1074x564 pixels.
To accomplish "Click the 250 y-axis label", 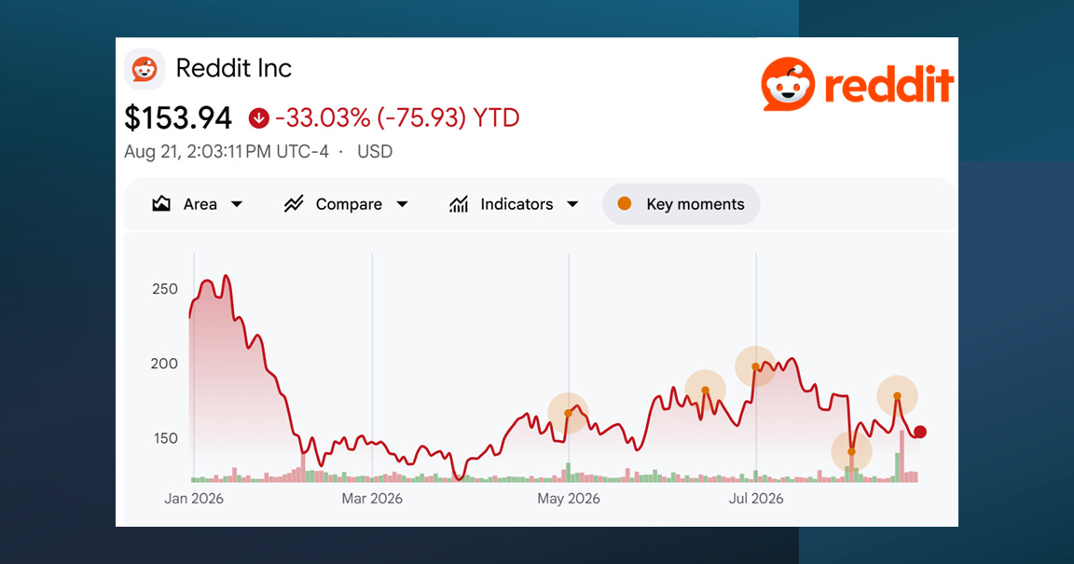I will pyautogui.click(x=165, y=289).
